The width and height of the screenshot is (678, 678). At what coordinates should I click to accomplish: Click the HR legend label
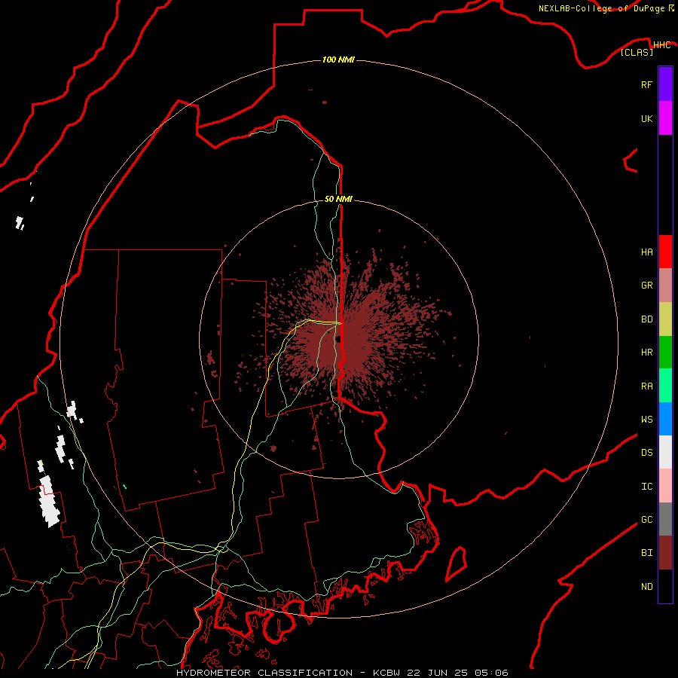pyautogui.click(x=646, y=353)
